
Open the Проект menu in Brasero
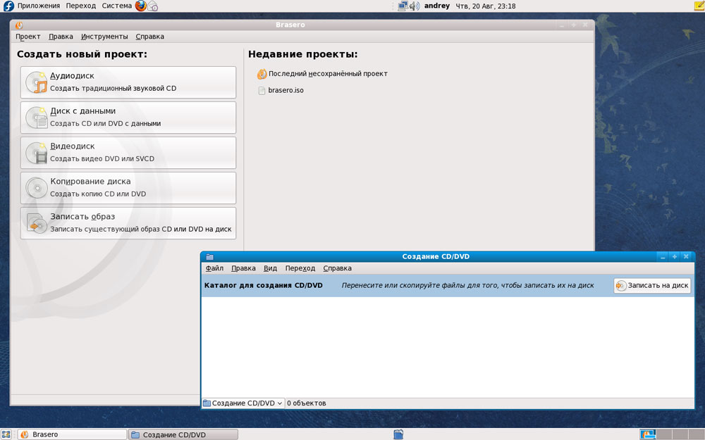point(28,37)
